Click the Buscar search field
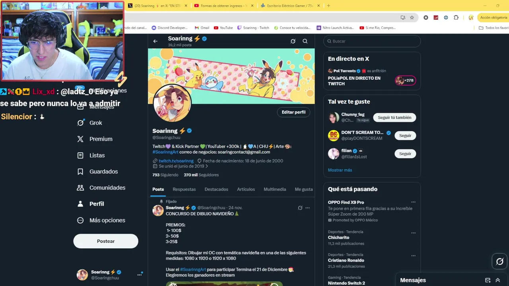 tap(372, 41)
